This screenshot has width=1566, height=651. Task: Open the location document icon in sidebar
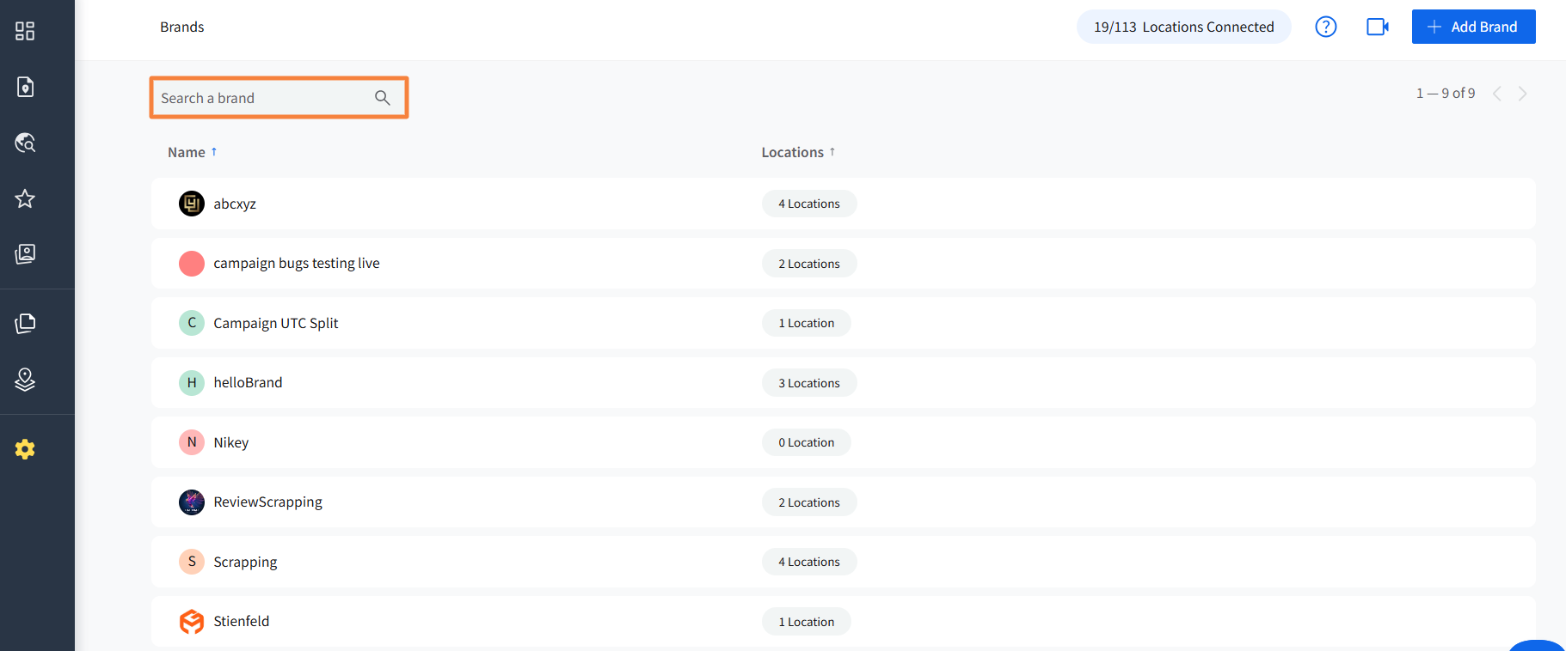tap(25, 87)
